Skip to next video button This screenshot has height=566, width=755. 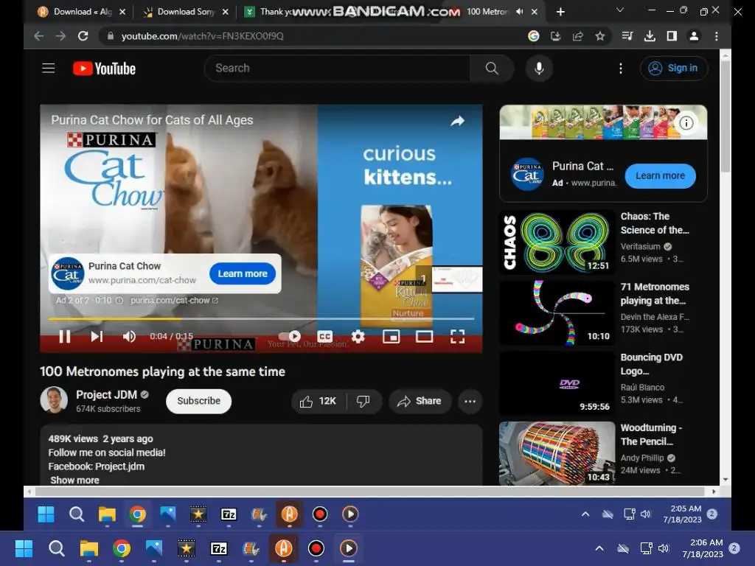pos(97,336)
